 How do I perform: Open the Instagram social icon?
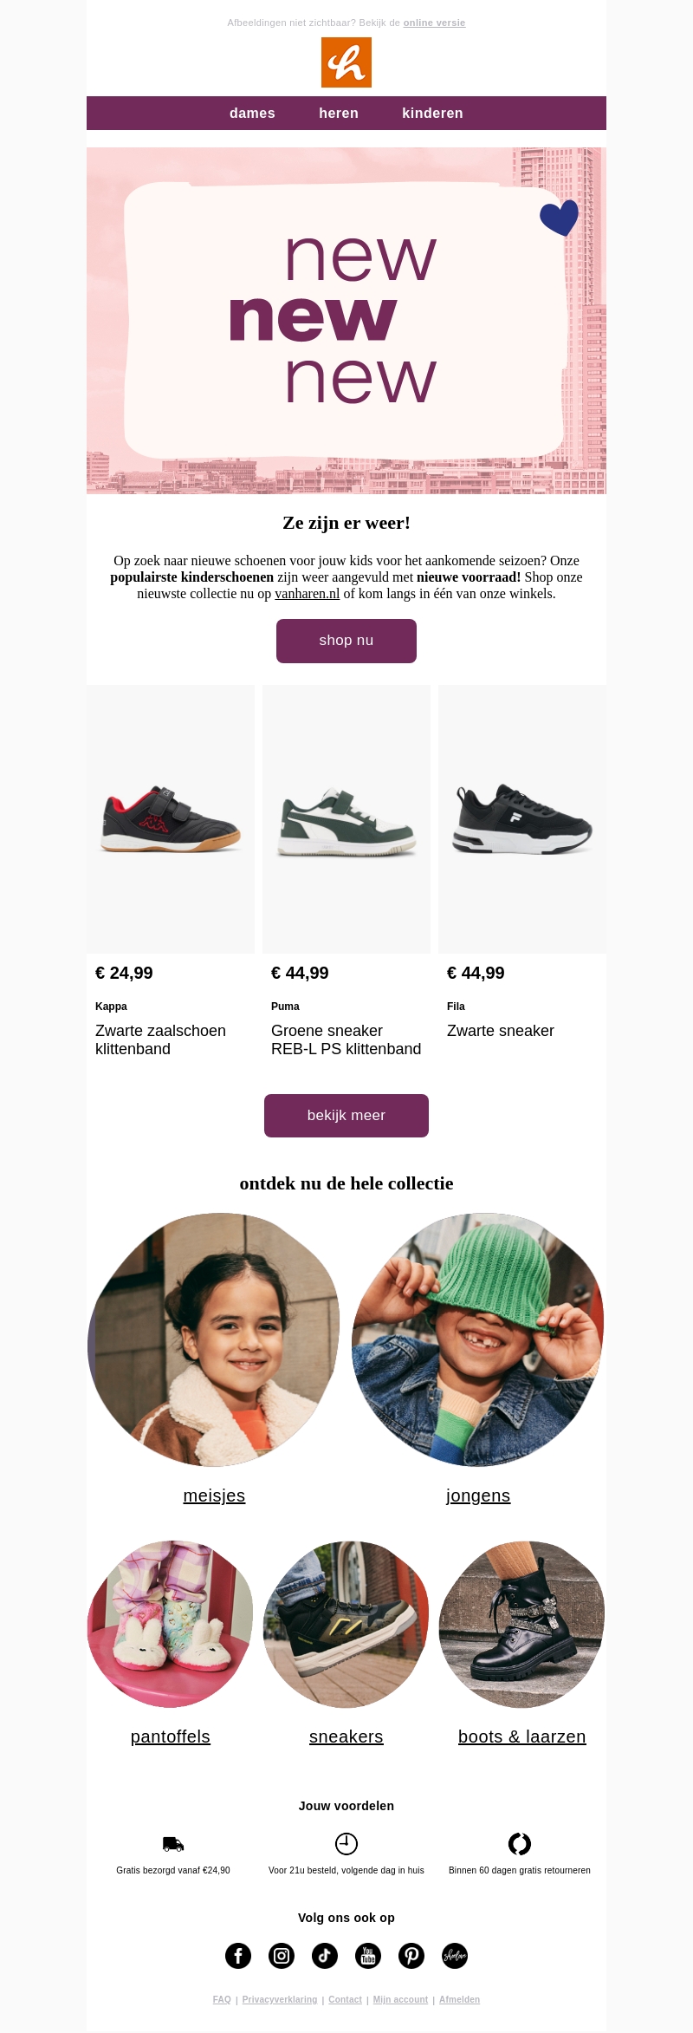pyautogui.click(x=282, y=1956)
